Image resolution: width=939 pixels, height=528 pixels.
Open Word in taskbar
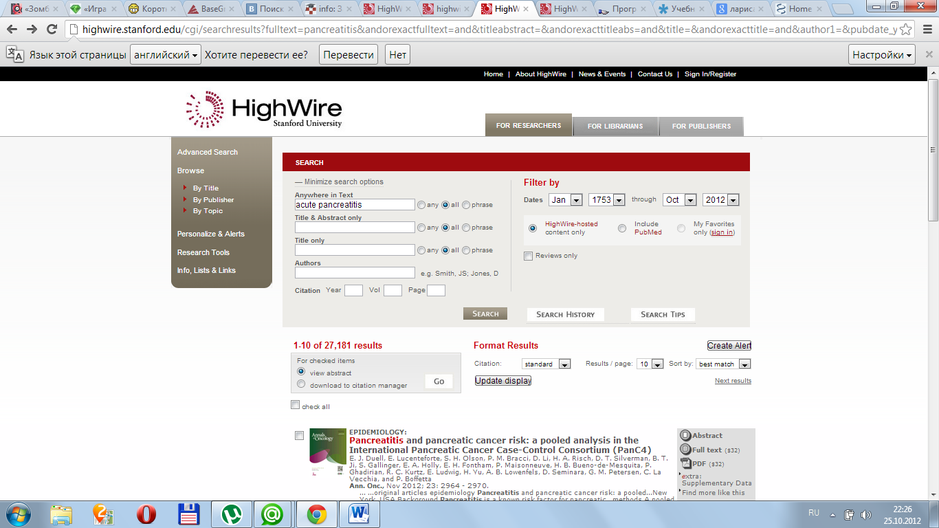coord(359,514)
